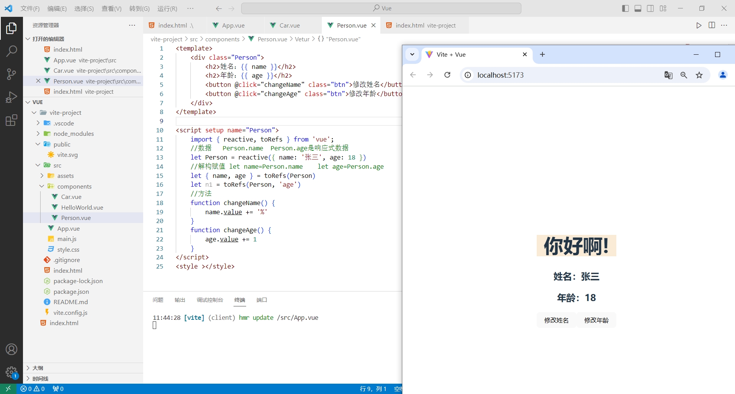Screen dimensions: 735x394
Task: Switch to the 问题 panel tab
Action: 158,300
